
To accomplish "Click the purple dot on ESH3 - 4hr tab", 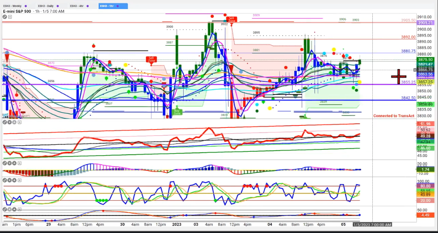I will (x=88, y=6).
